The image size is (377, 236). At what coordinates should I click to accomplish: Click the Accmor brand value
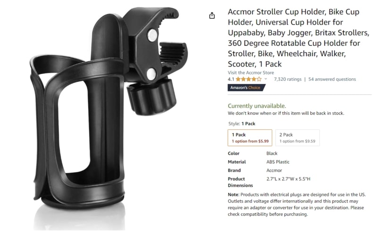(274, 170)
